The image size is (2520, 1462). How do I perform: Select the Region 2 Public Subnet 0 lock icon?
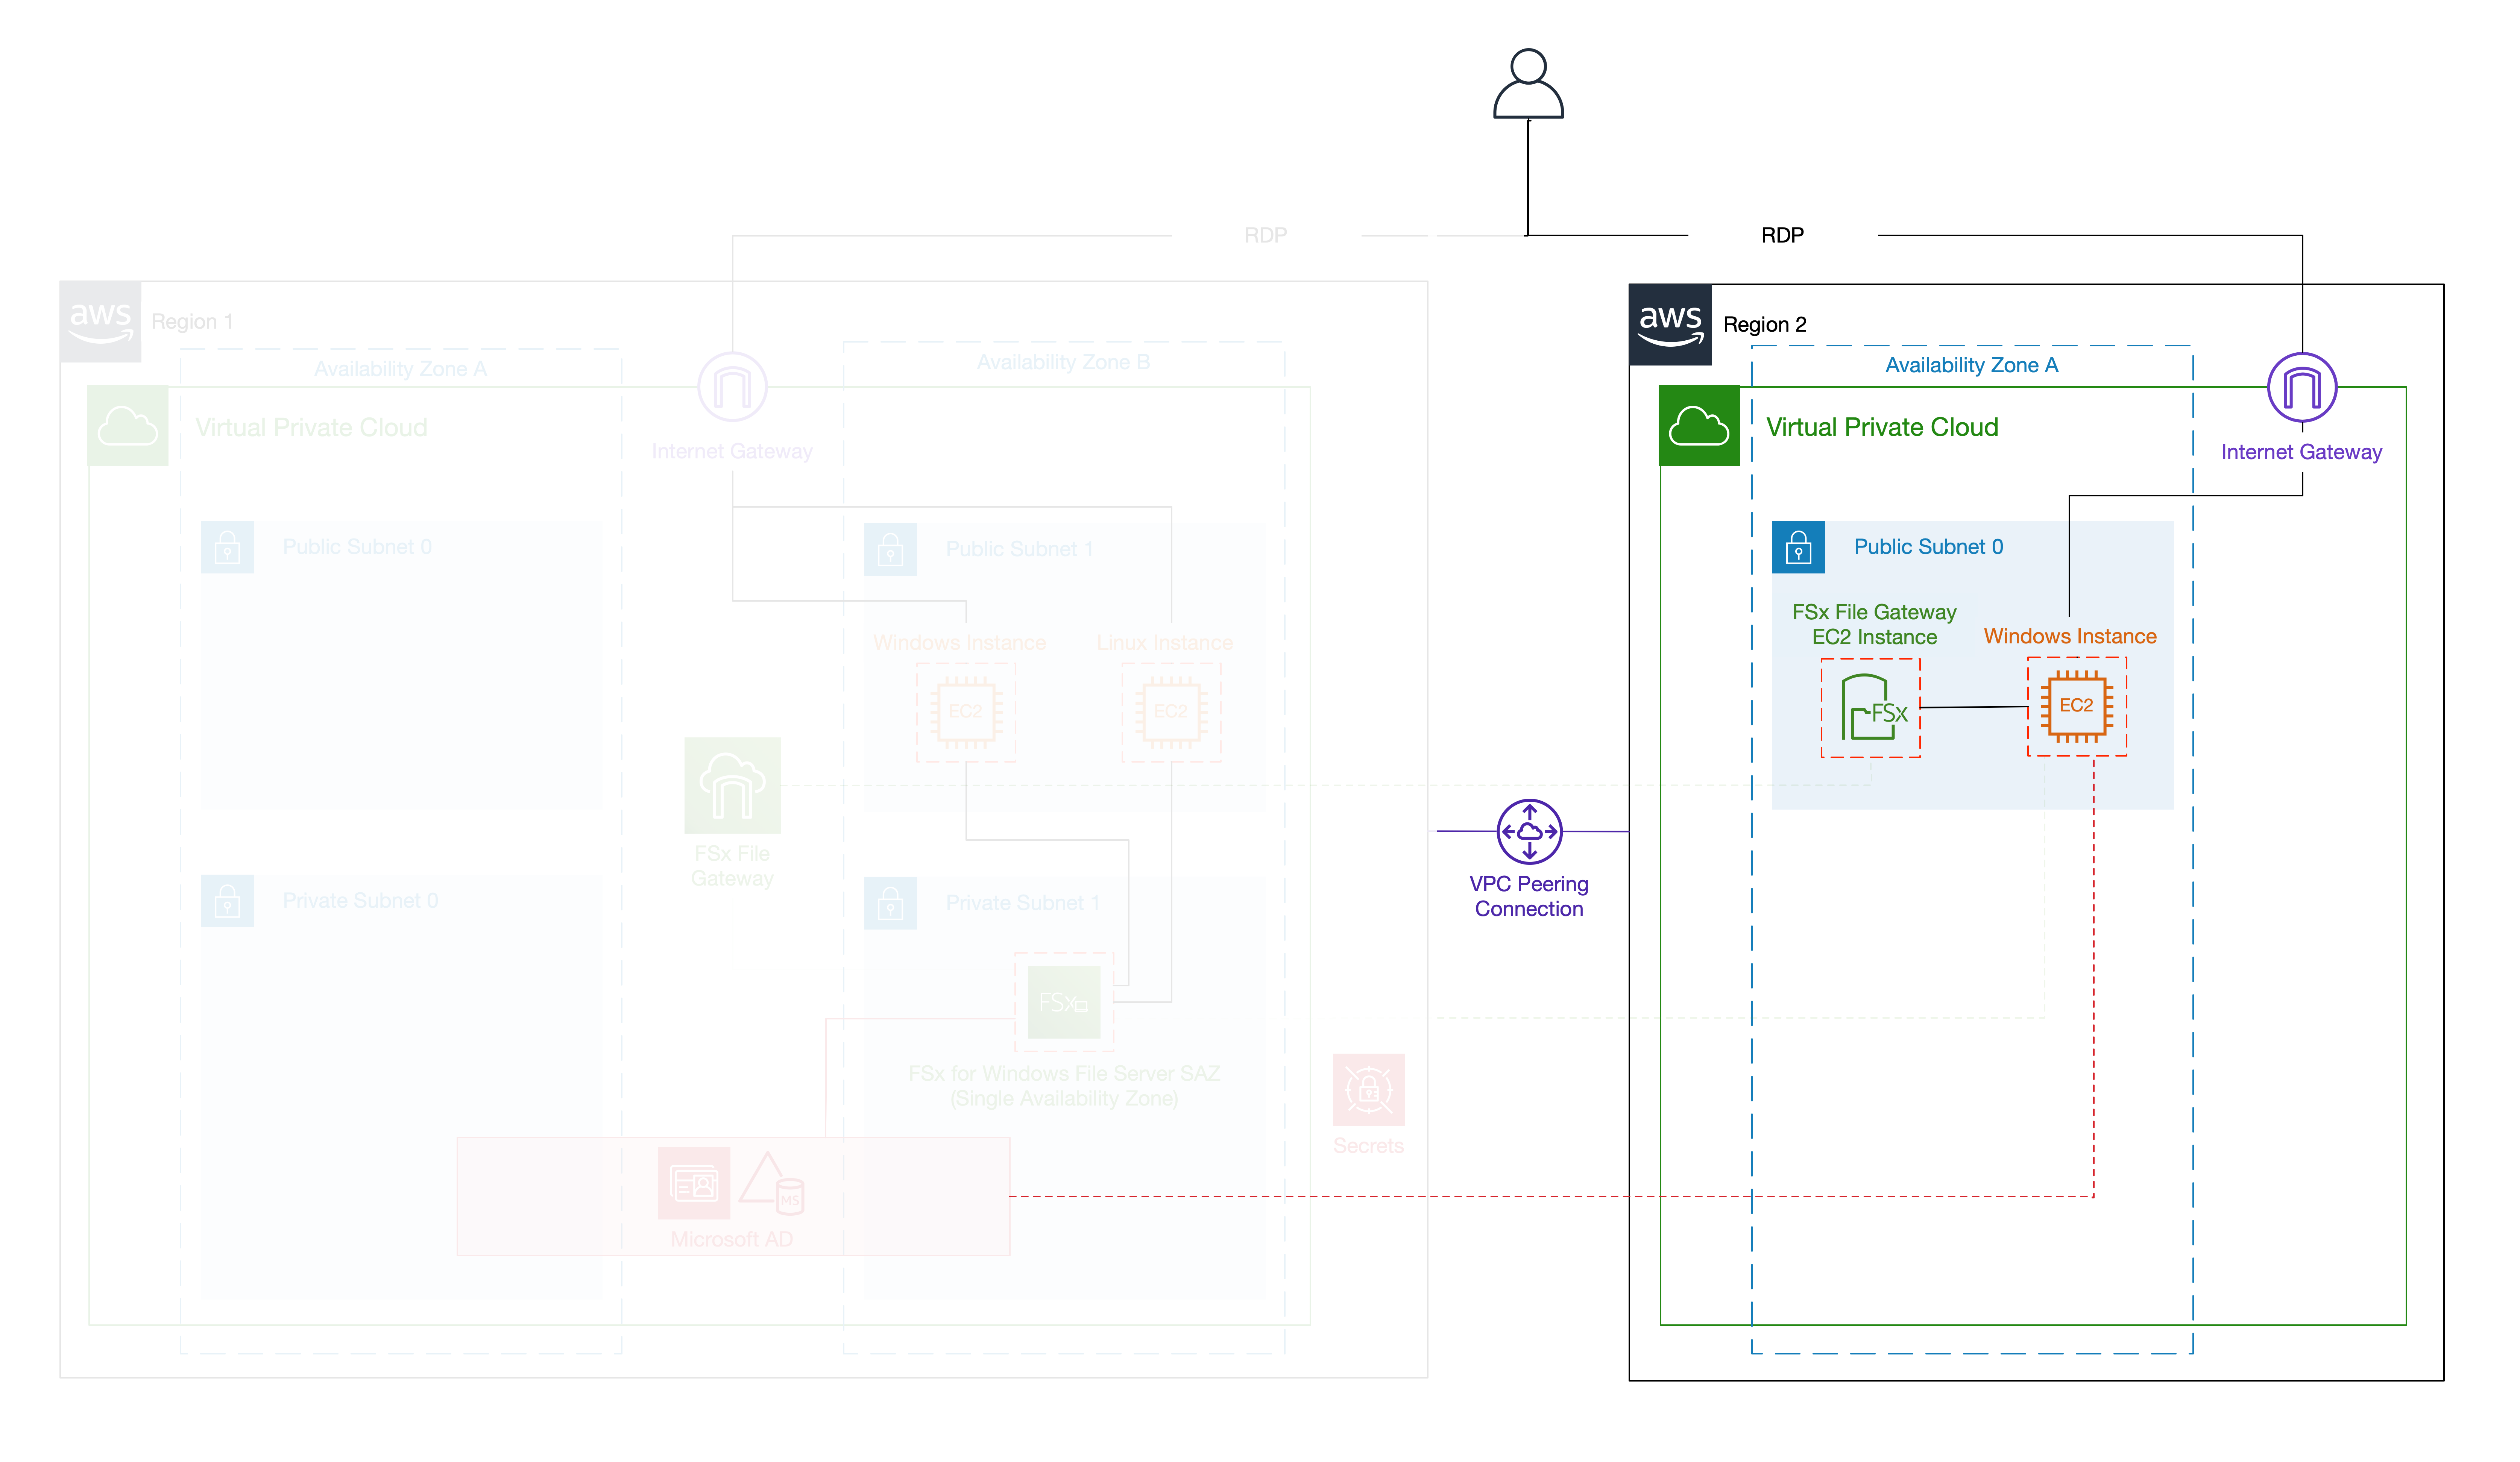[x=1797, y=547]
